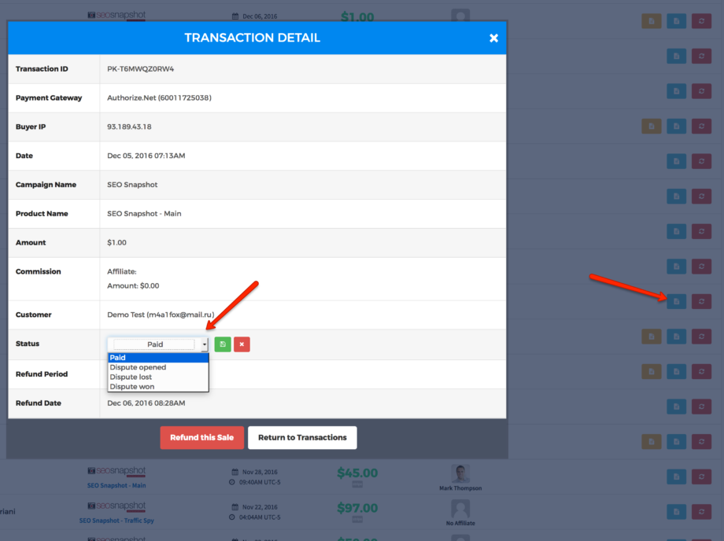Click the red refund icon in the Dec 06, 2016 row
724x541 pixels.
701,20
